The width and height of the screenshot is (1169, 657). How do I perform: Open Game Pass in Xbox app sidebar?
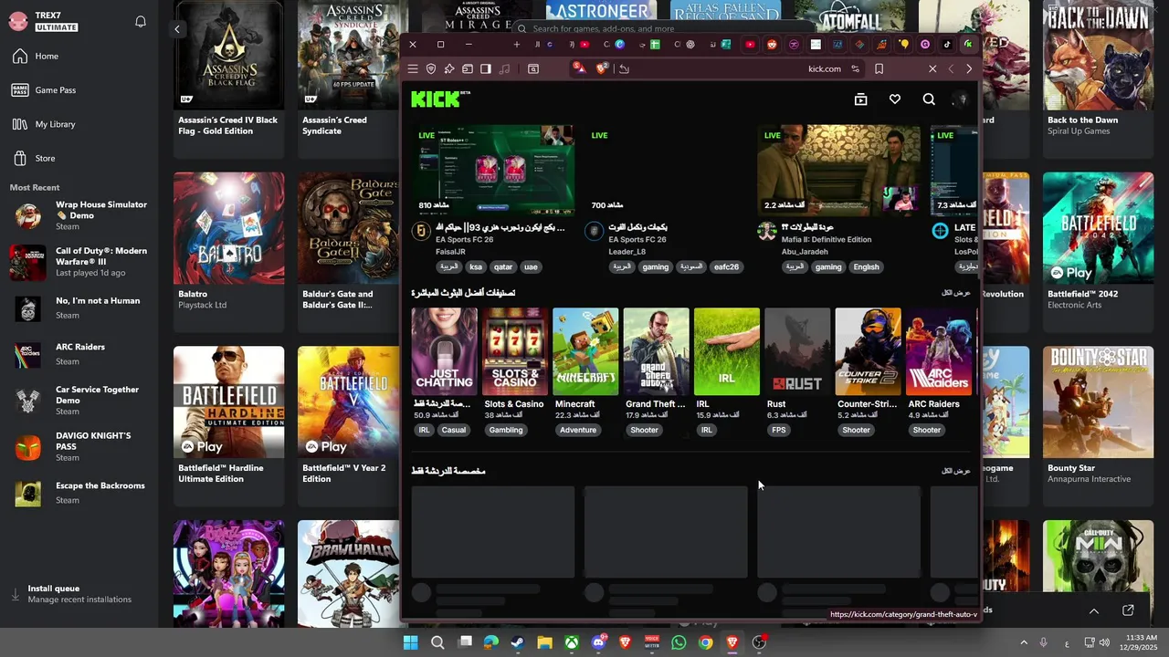tap(56, 90)
